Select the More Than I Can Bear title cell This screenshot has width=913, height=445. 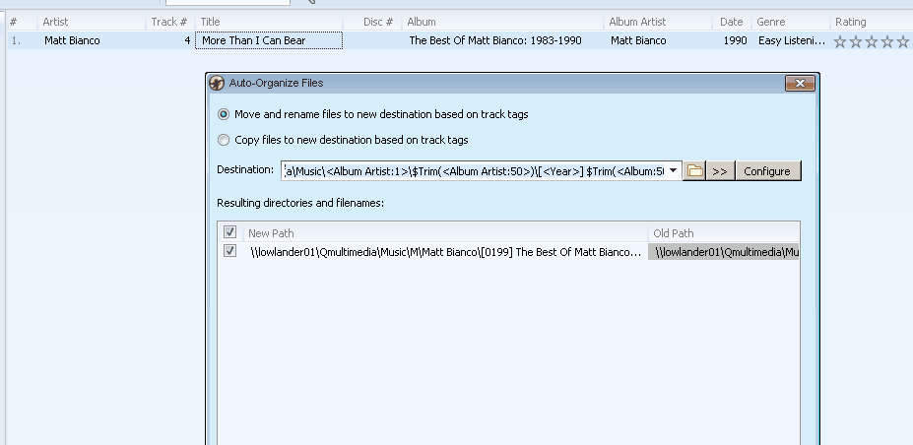268,41
